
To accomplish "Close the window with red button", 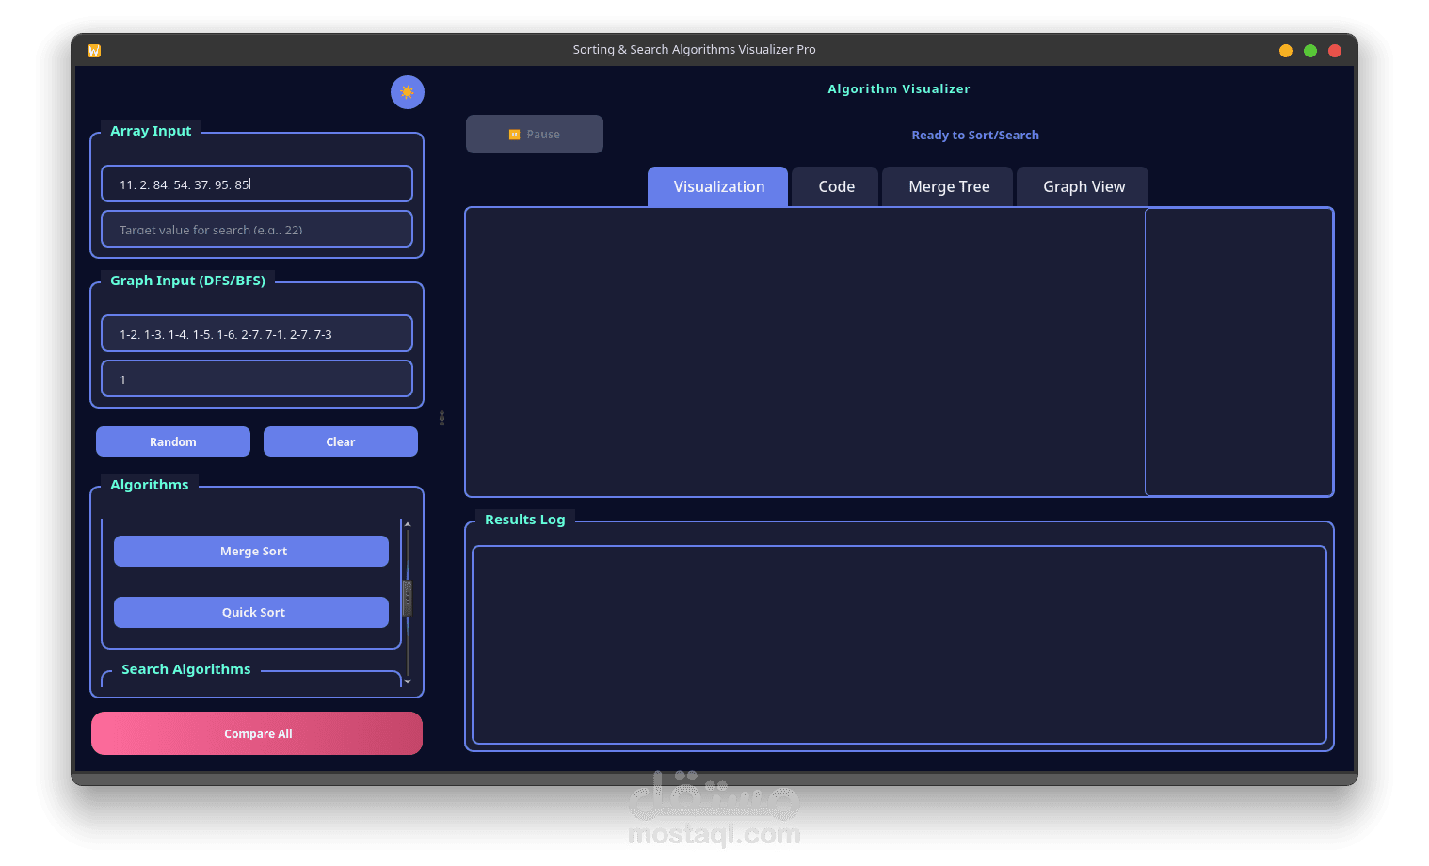I will (1335, 51).
